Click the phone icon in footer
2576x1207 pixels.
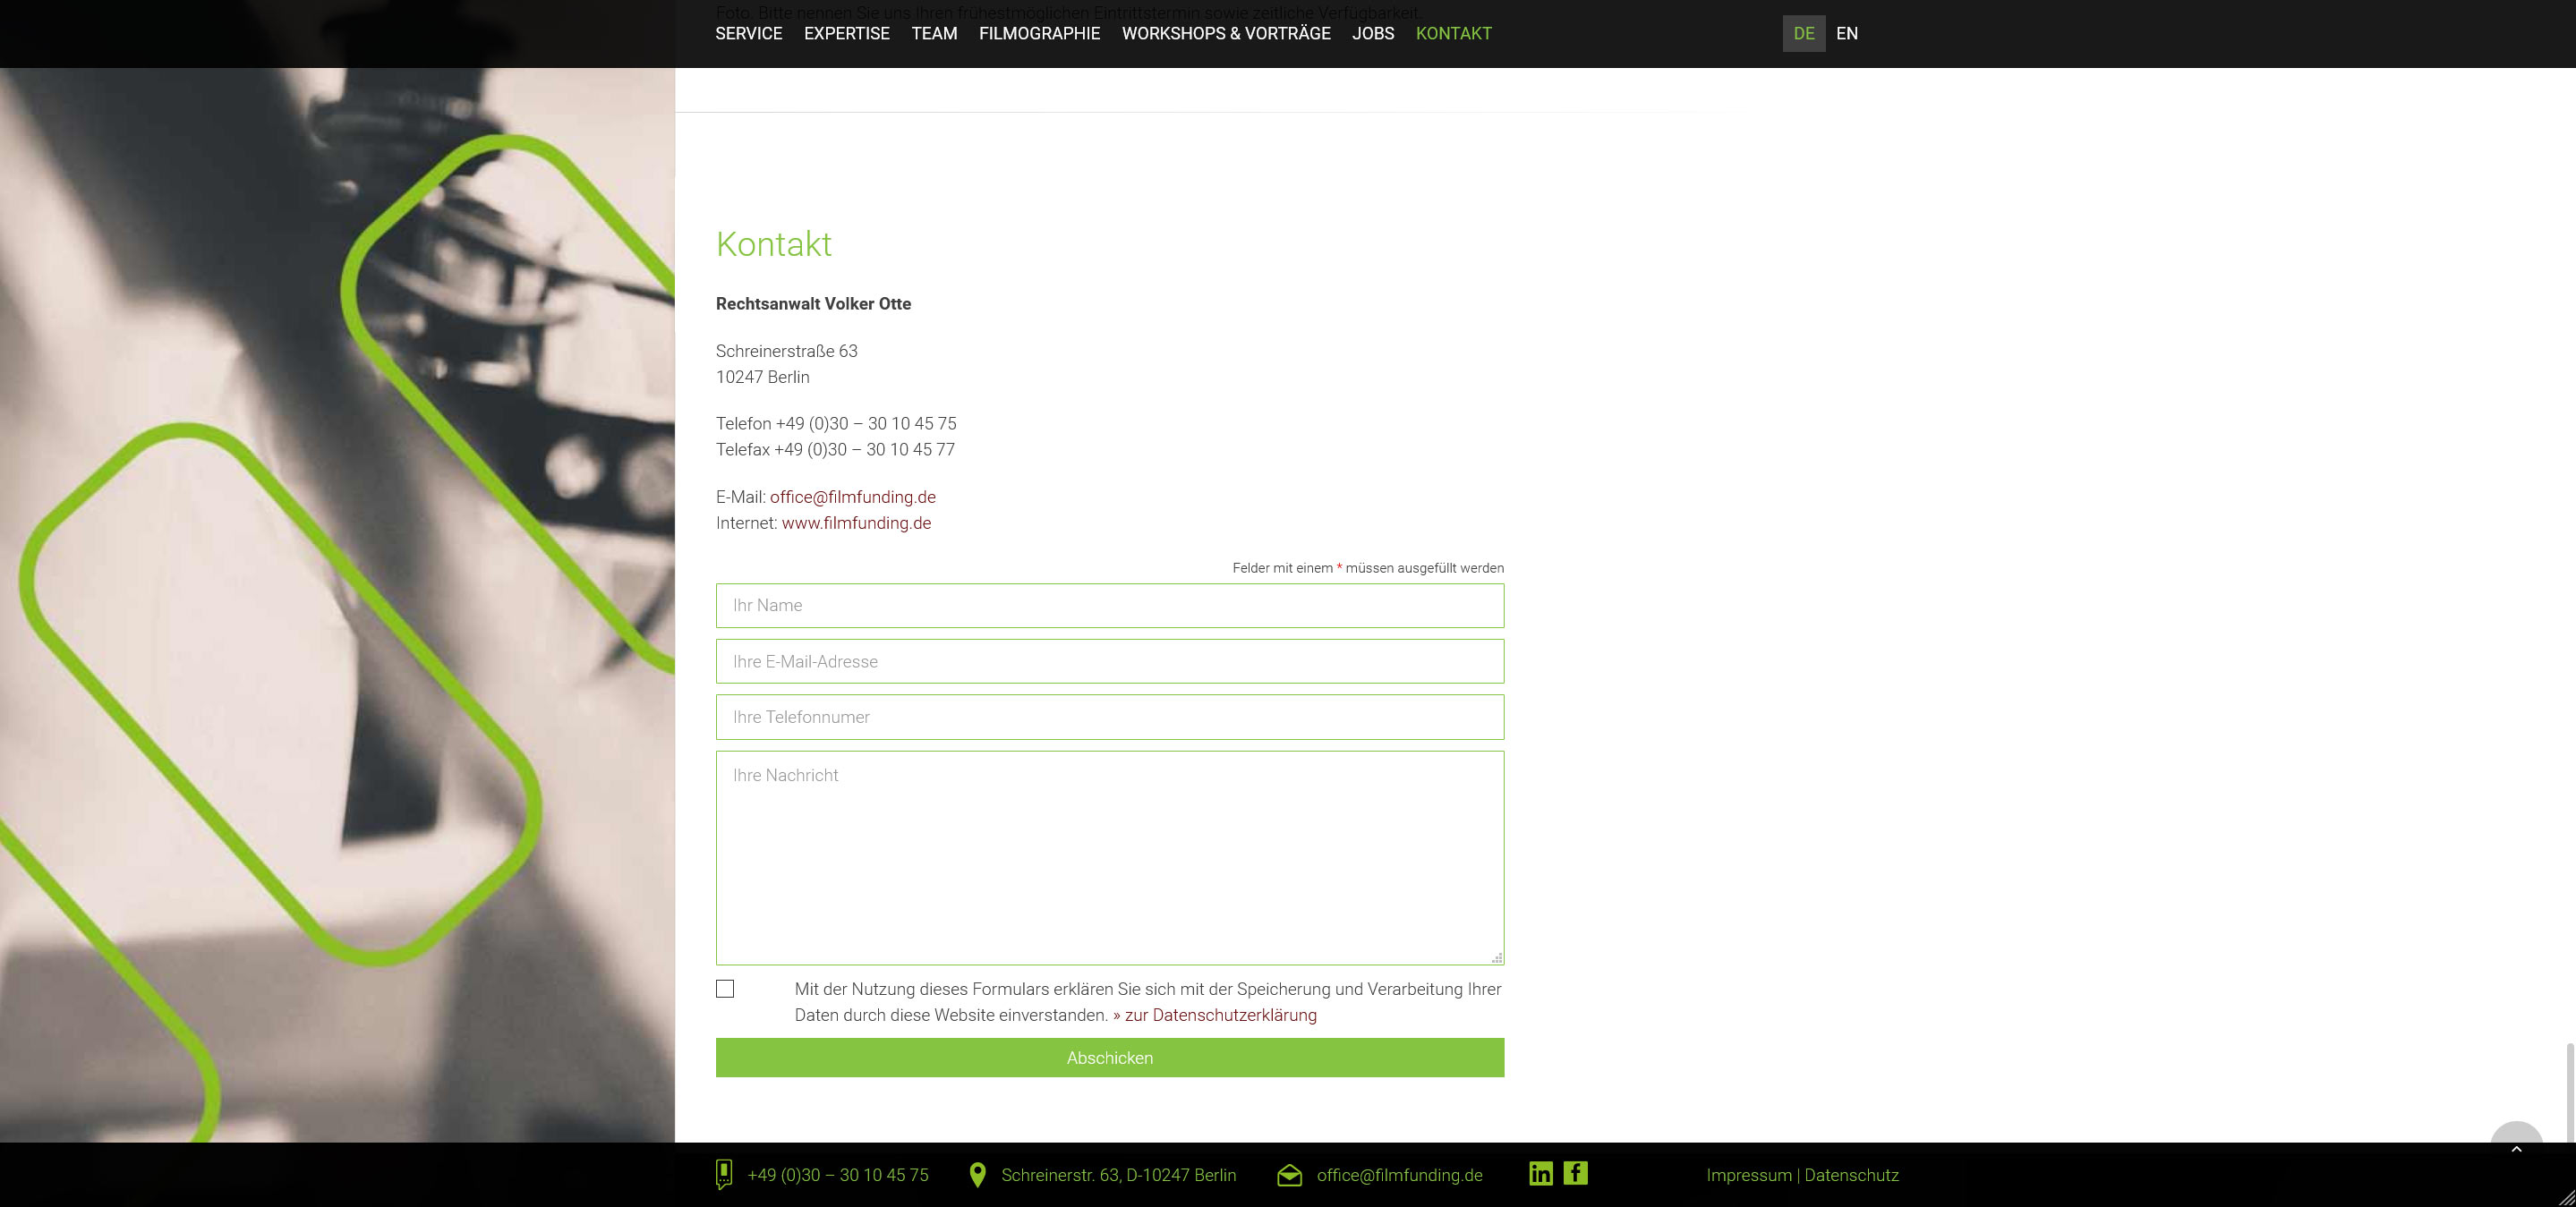tap(724, 1175)
